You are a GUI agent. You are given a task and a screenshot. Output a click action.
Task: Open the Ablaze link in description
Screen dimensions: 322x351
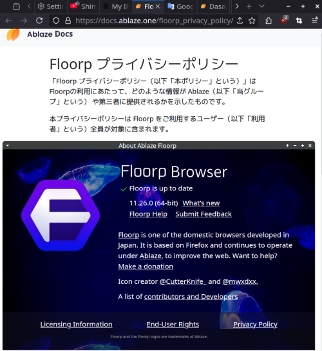pyautogui.click(x=151, y=256)
